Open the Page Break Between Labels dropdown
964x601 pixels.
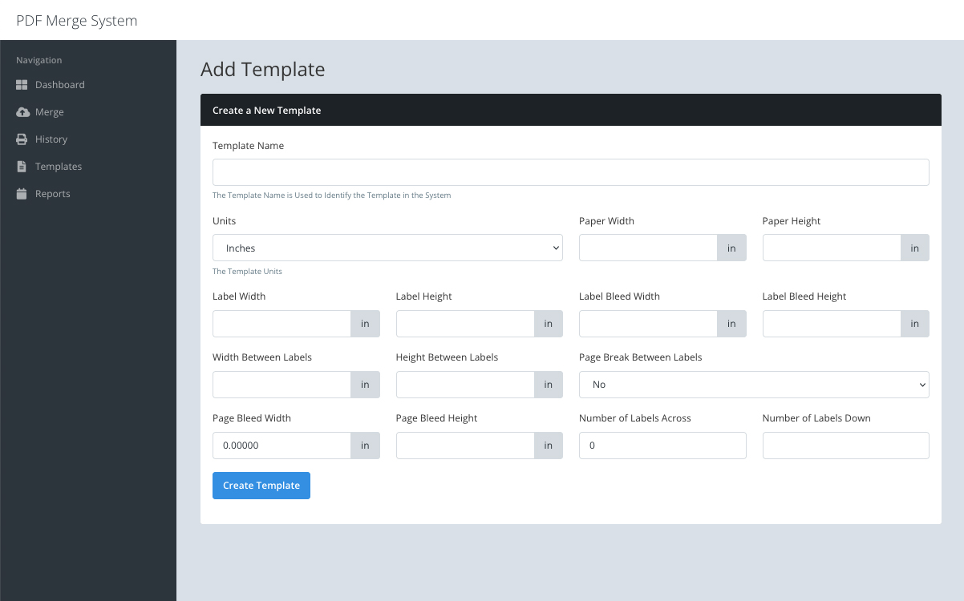753,385
